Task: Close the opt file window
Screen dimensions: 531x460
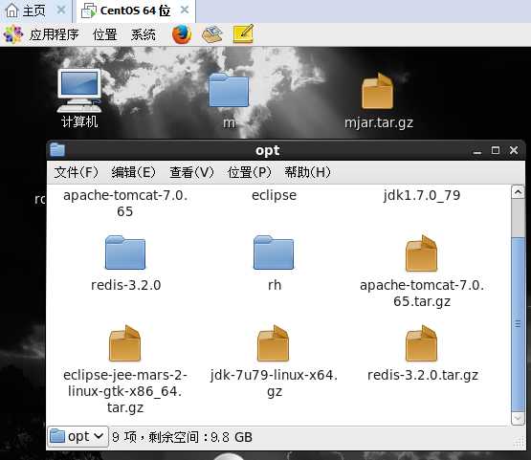Action: [514, 150]
